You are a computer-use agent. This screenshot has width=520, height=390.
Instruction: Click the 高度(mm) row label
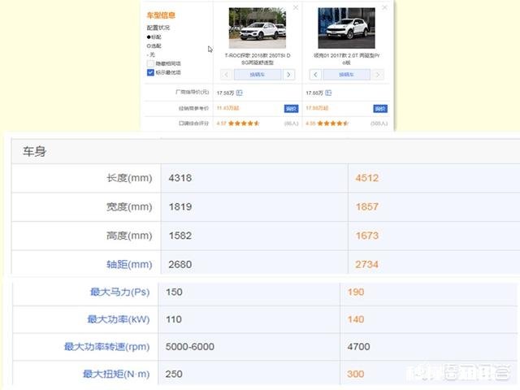[129, 236]
